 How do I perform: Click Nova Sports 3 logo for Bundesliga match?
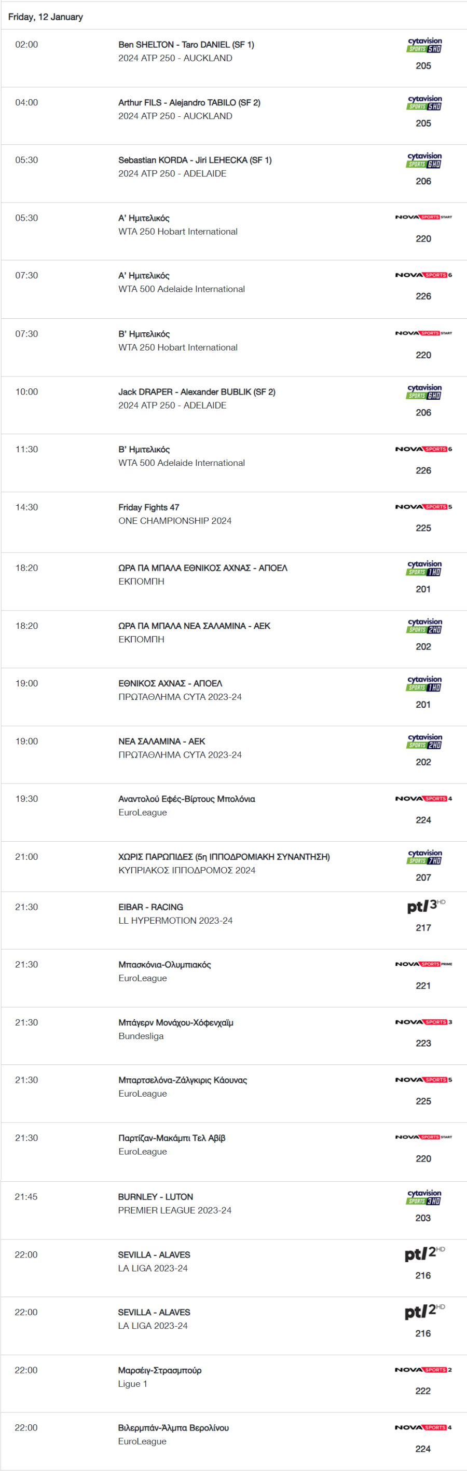pyautogui.click(x=423, y=1022)
